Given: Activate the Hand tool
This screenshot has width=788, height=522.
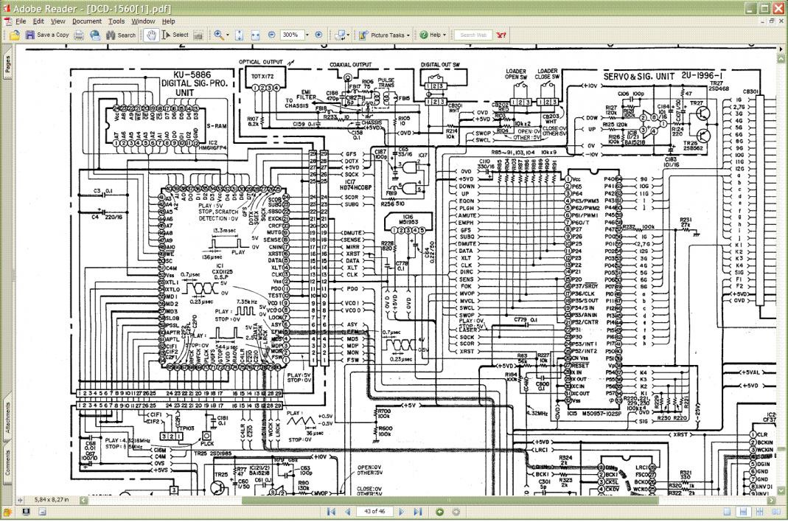Looking at the screenshot, I should [151, 35].
